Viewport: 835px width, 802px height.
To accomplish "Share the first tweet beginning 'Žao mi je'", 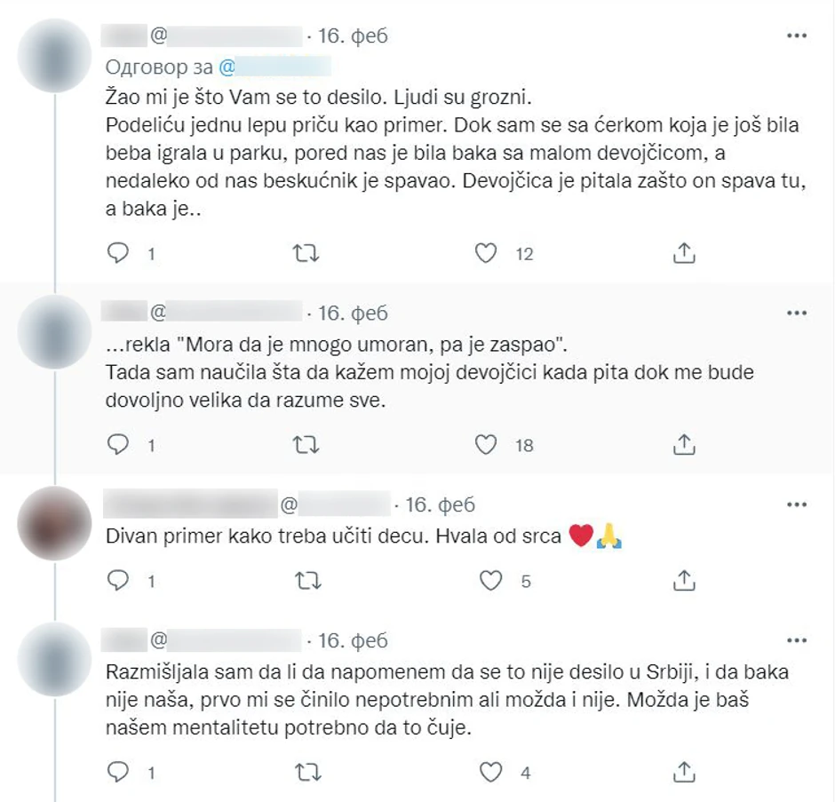I will click(684, 253).
